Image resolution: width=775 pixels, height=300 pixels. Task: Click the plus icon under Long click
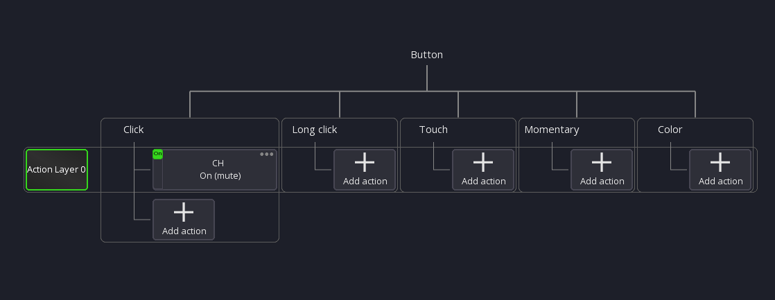(x=365, y=162)
